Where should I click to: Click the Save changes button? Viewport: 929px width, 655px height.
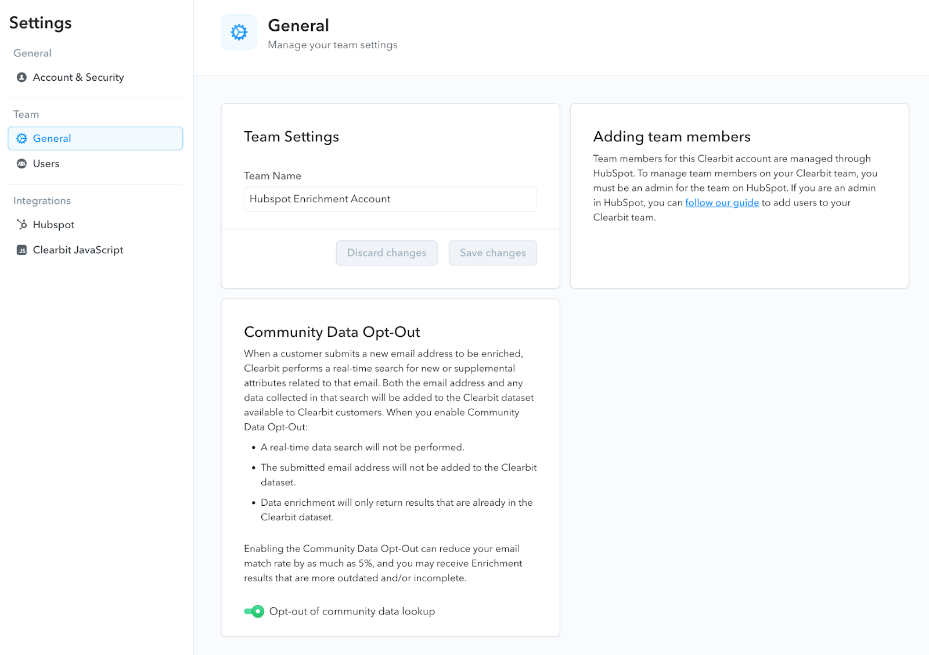point(493,253)
